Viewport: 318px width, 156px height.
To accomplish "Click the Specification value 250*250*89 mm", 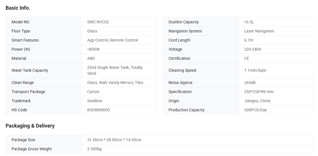I will tap(259, 92).
